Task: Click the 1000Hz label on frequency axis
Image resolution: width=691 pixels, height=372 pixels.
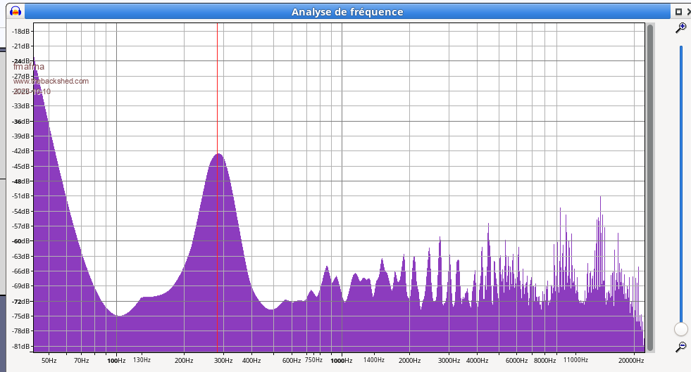Action: (x=342, y=360)
